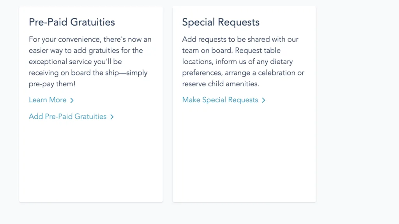Click the 'pre-pay them!' text
Viewport: 399px width, 224px height.
[x=52, y=84]
